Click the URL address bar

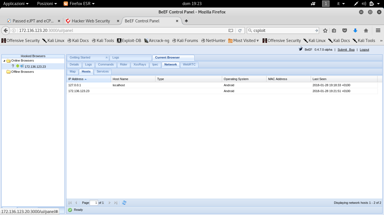[122, 31]
